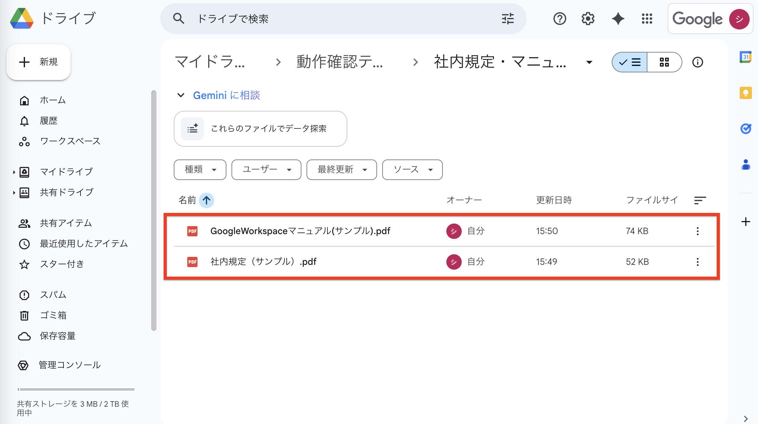
Task: Open the folder details info icon
Action: point(698,62)
